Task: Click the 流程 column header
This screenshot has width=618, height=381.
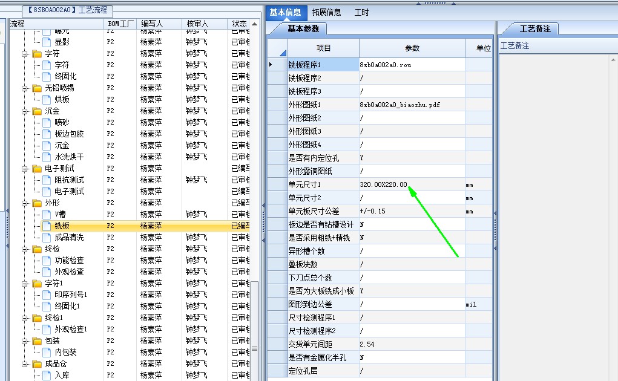Action: click(x=56, y=24)
